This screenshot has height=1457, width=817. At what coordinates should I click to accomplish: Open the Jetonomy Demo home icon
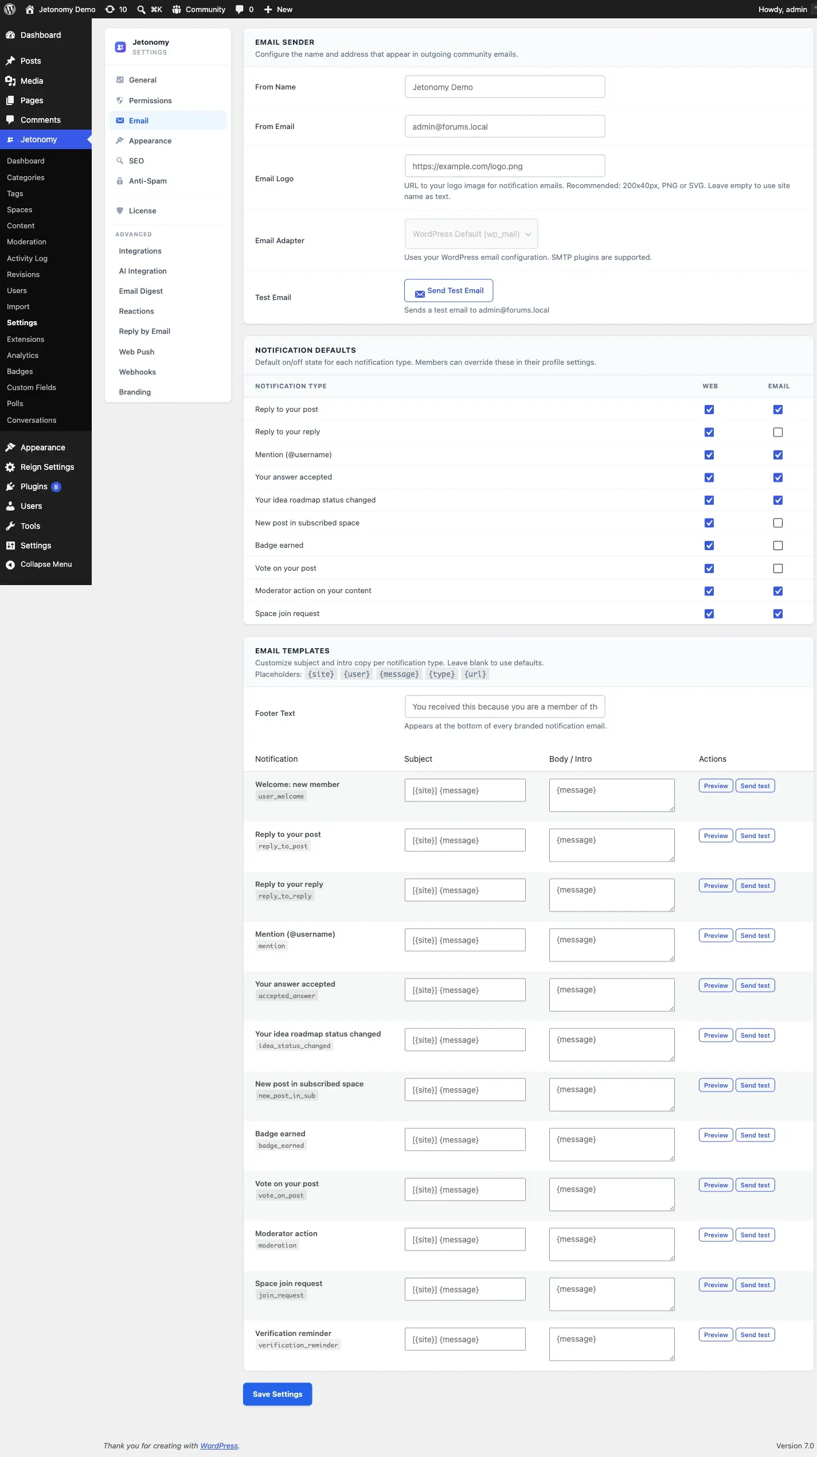(30, 9)
